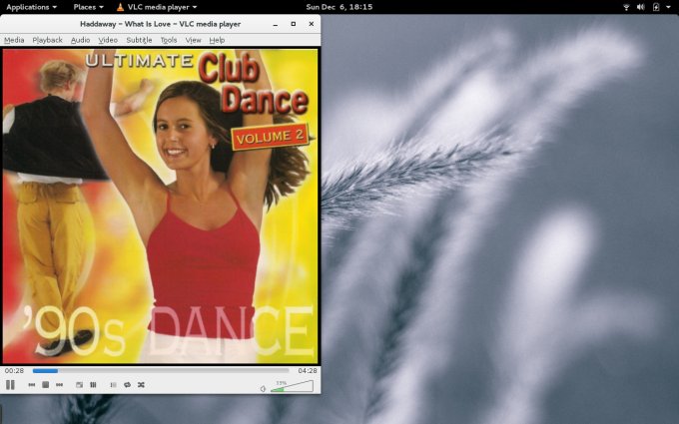
Task: Skip to the previous track
Action: click(32, 385)
